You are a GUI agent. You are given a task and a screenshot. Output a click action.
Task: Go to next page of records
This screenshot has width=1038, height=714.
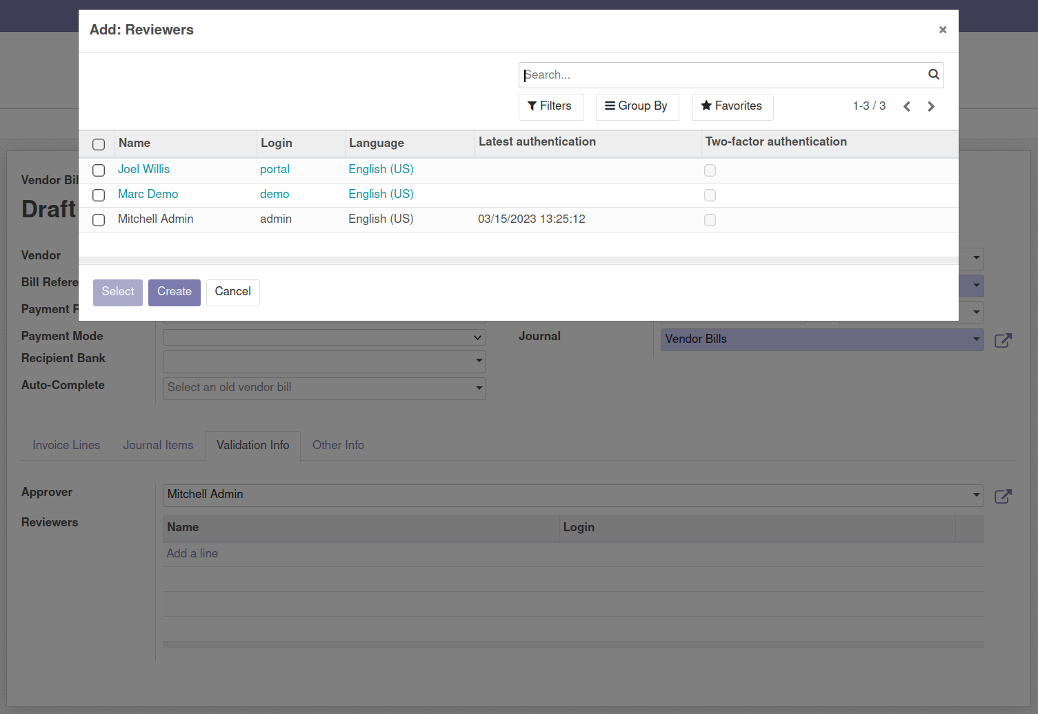tap(931, 106)
